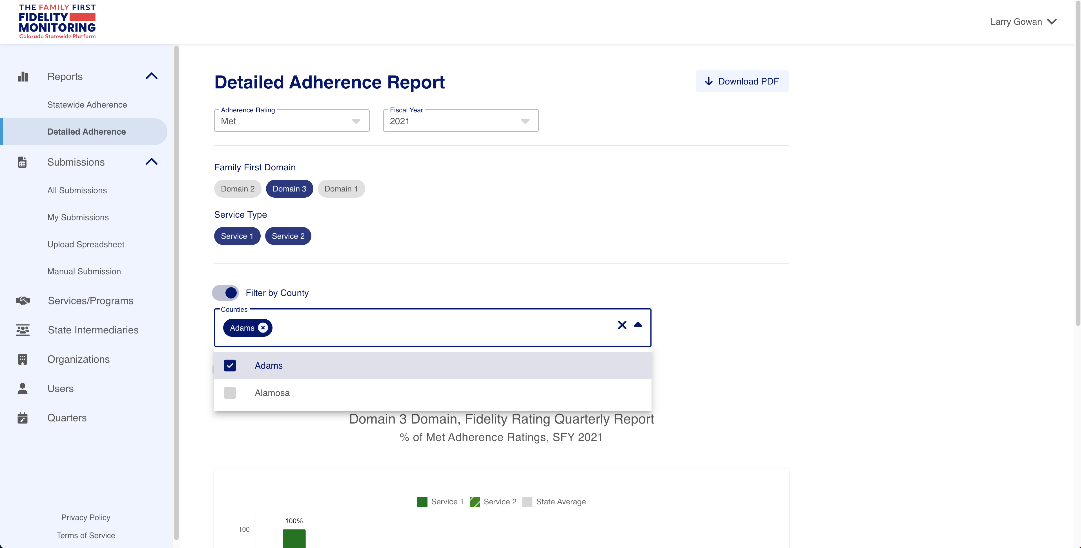
Task: Go to Upload Spreadsheet page
Action: (86, 244)
